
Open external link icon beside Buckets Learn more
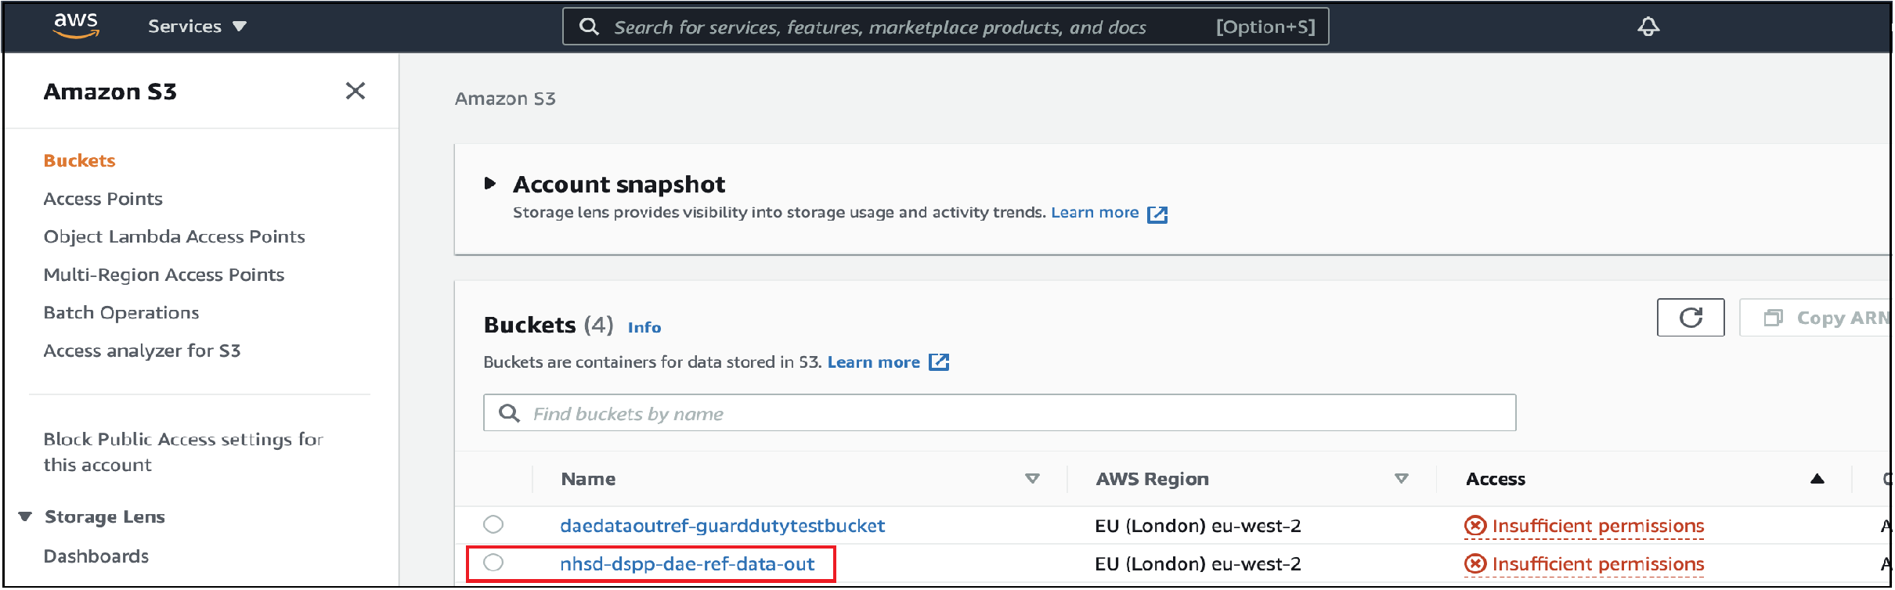tap(939, 362)
